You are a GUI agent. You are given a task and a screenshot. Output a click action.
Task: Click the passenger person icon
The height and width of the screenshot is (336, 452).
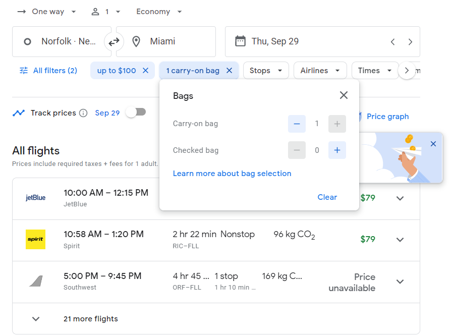pos(95,12)
